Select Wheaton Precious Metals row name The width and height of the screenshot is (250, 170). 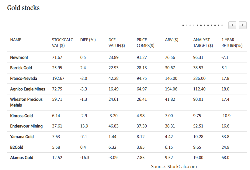[26, 102]
